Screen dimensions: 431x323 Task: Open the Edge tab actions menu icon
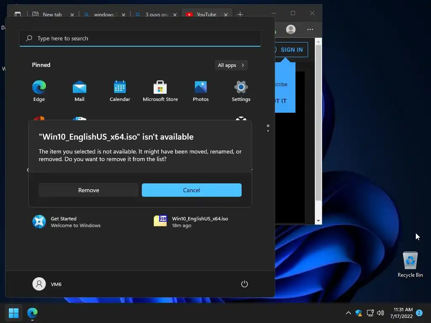coord(18,14)
